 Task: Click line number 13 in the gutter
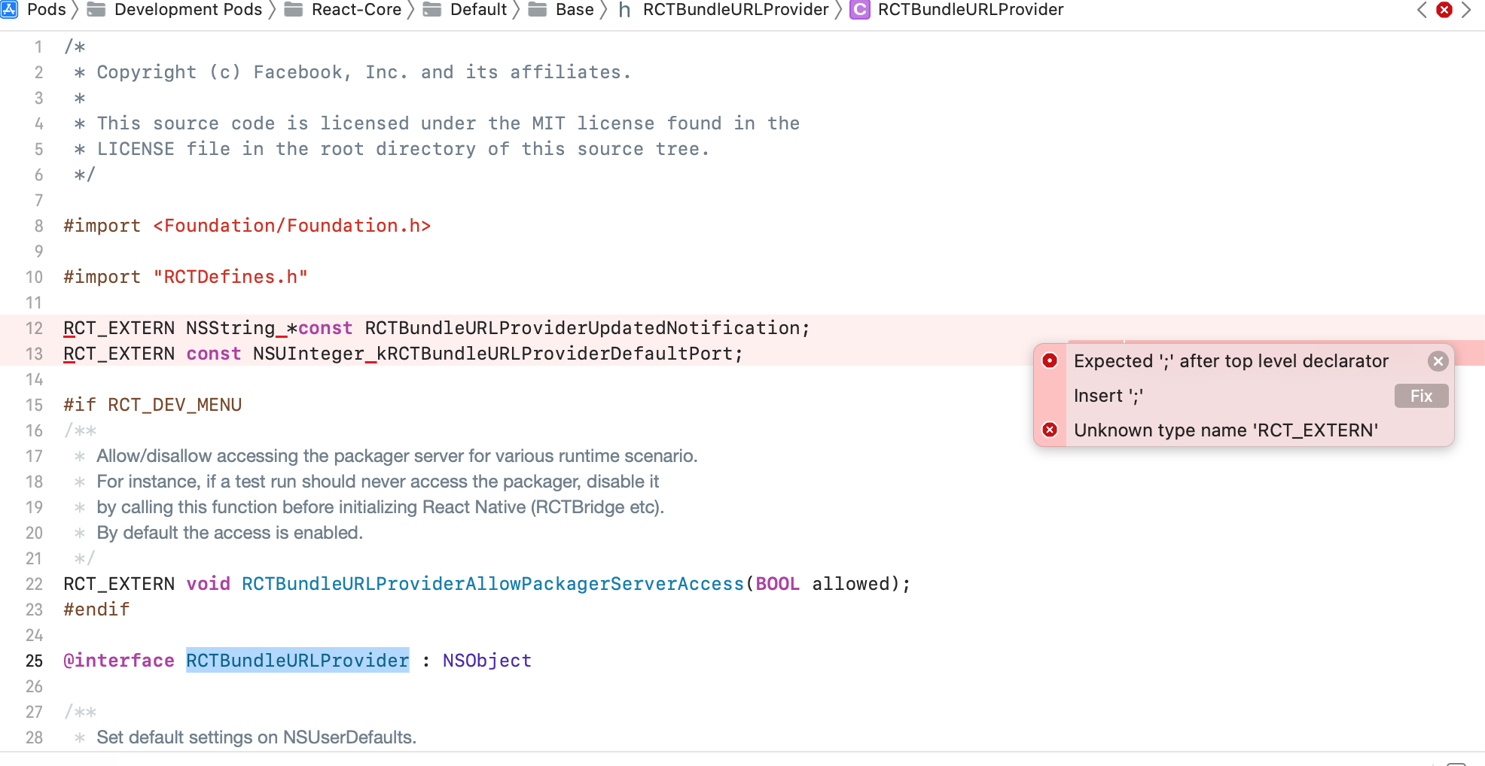(x=34, y=354)
